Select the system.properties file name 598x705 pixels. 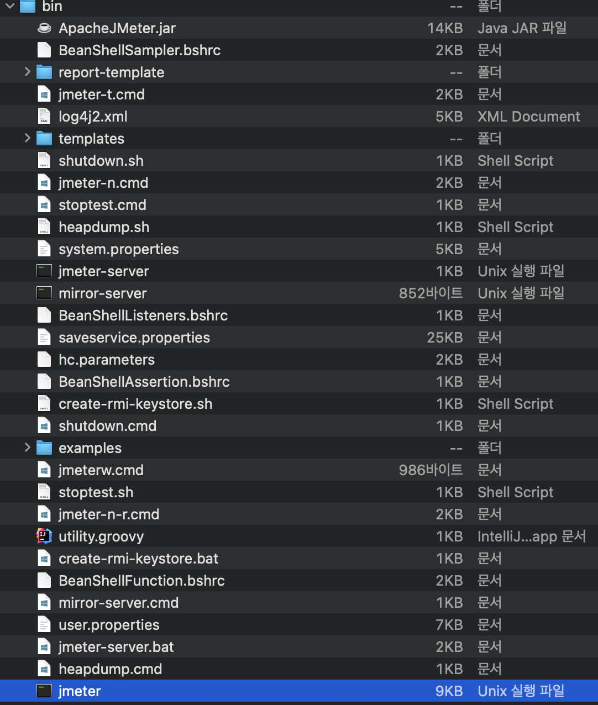pyautogui.click(x=119, y=249)
